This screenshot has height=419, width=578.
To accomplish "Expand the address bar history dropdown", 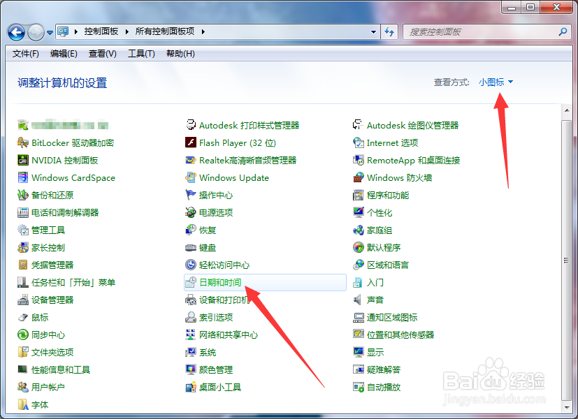I will point(373,32).
